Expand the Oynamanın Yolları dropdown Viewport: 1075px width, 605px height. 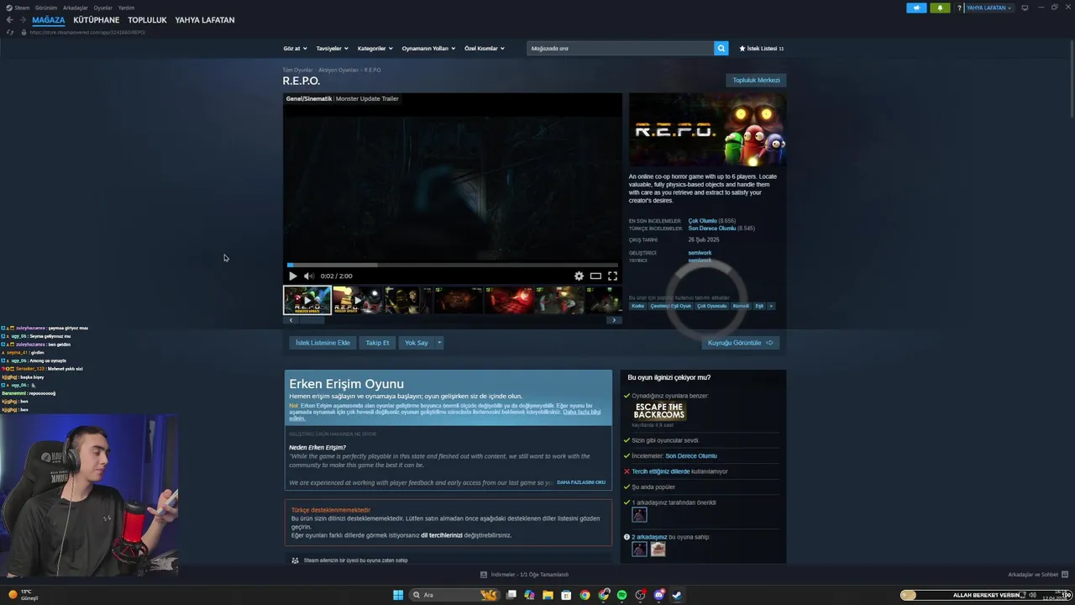428,48
